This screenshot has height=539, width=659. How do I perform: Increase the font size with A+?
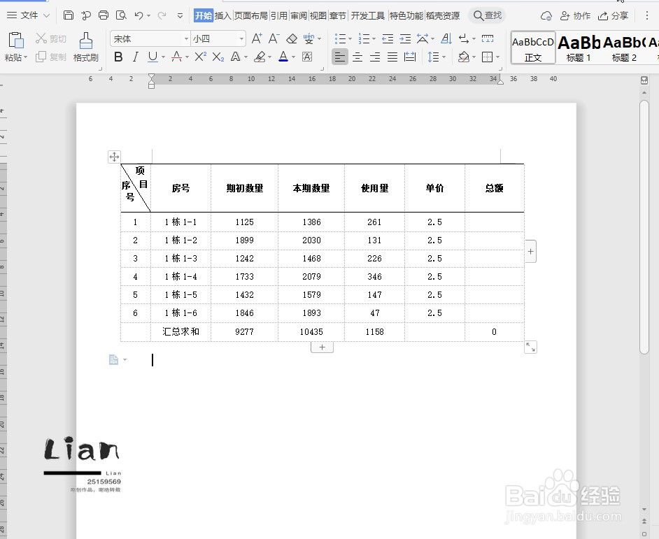click(257, 38)
